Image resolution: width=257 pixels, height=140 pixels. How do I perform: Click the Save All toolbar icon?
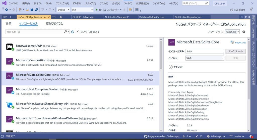click(36, 10)
